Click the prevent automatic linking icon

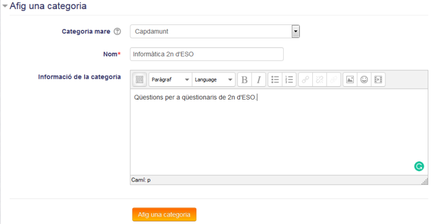coord(334,80)
